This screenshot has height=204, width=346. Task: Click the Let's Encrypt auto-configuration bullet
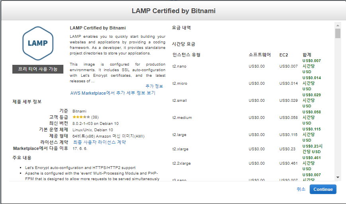(80, 168)
